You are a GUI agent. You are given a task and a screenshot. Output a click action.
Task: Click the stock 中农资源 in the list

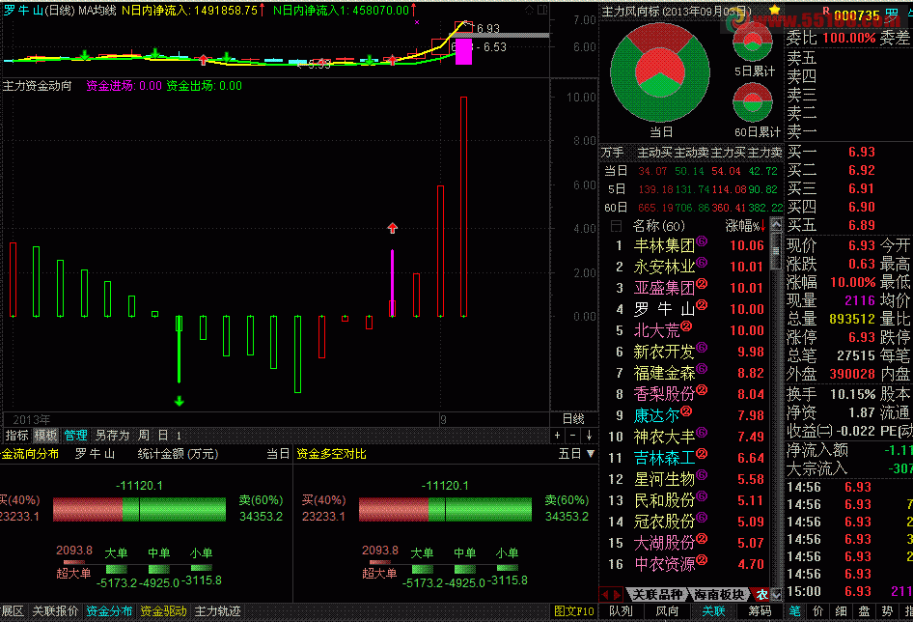(664, 564)
